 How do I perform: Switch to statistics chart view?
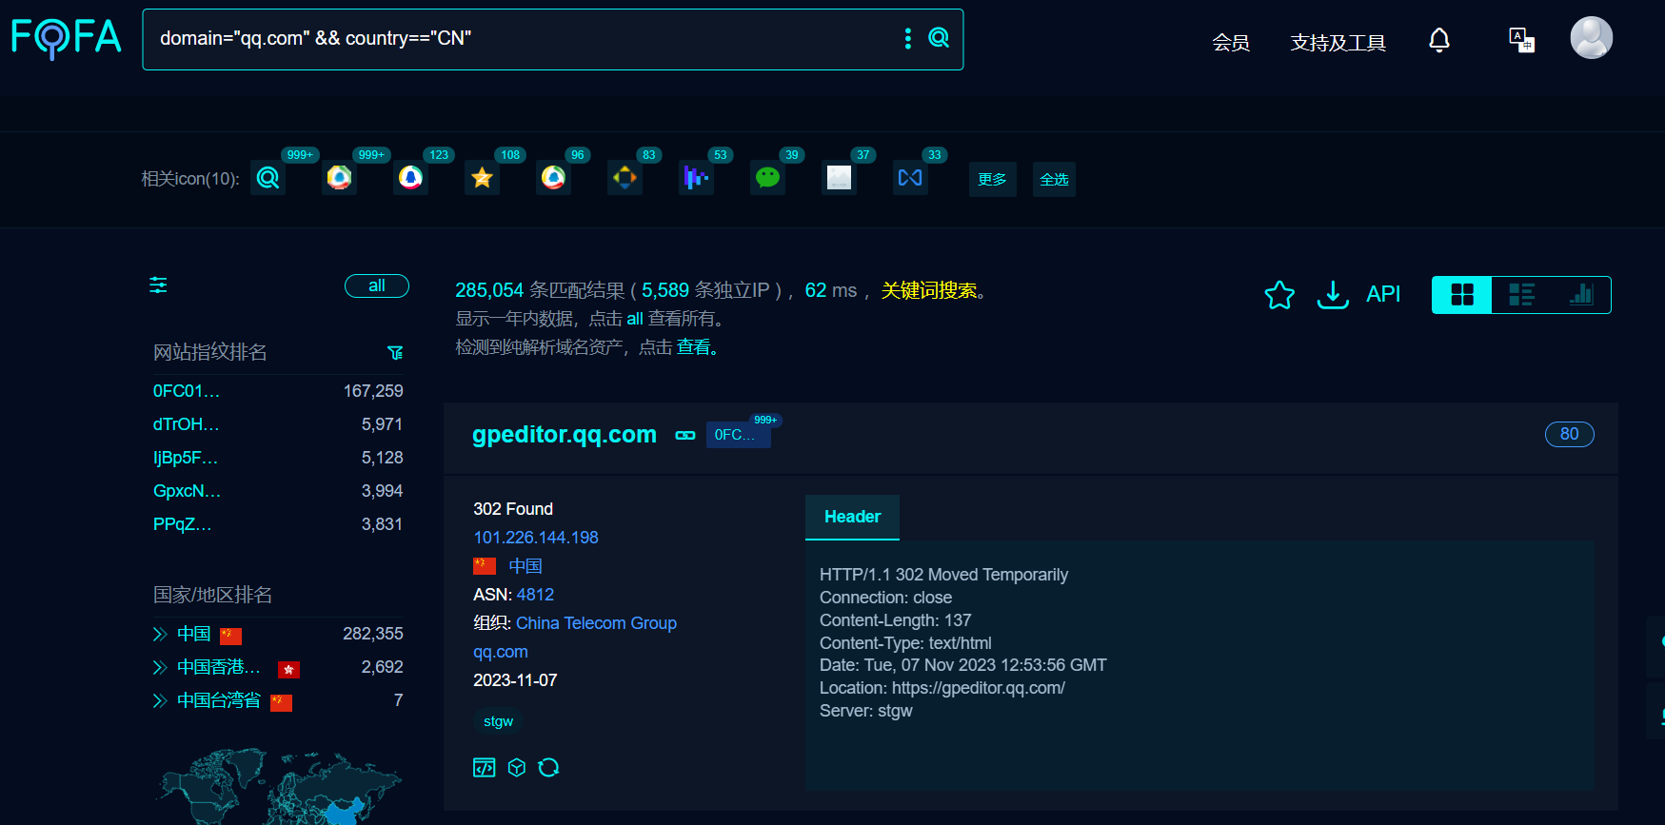coord(1580,295)
